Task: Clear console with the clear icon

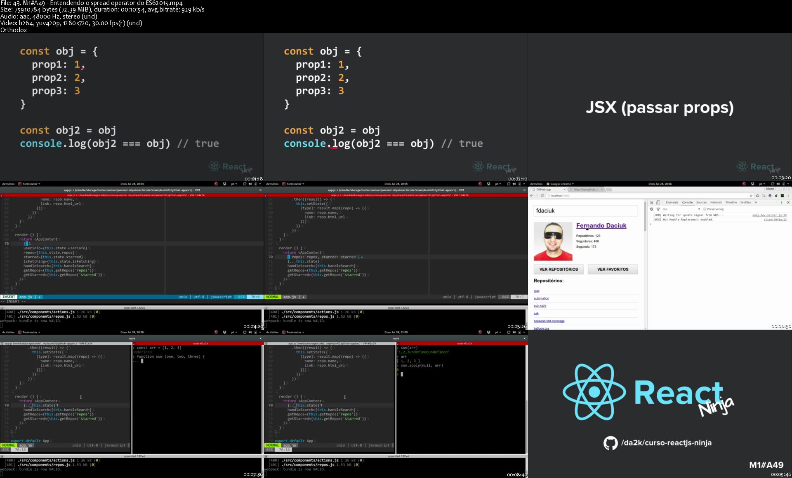Action: pos(652,209)
